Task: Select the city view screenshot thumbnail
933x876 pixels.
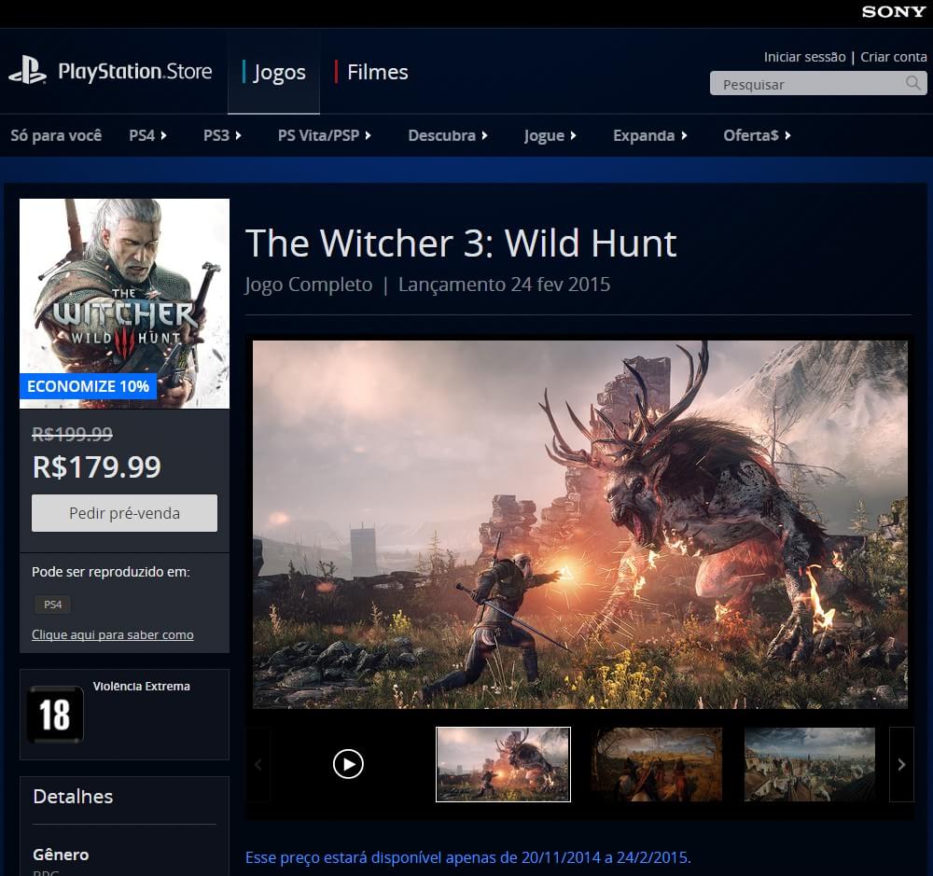Action: pos(809,765)
